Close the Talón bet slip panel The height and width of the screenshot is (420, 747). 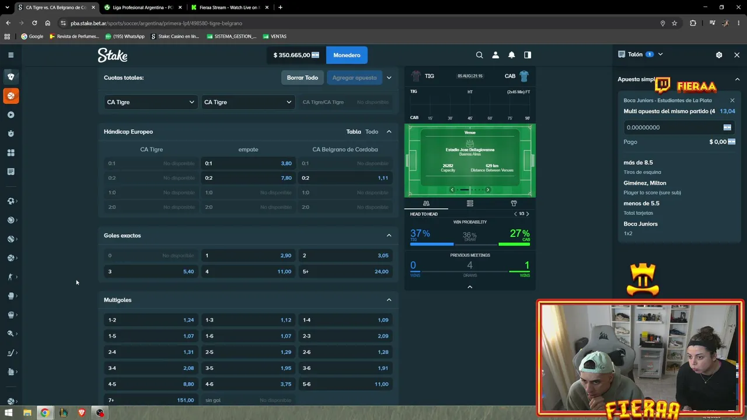coord(736,55)
